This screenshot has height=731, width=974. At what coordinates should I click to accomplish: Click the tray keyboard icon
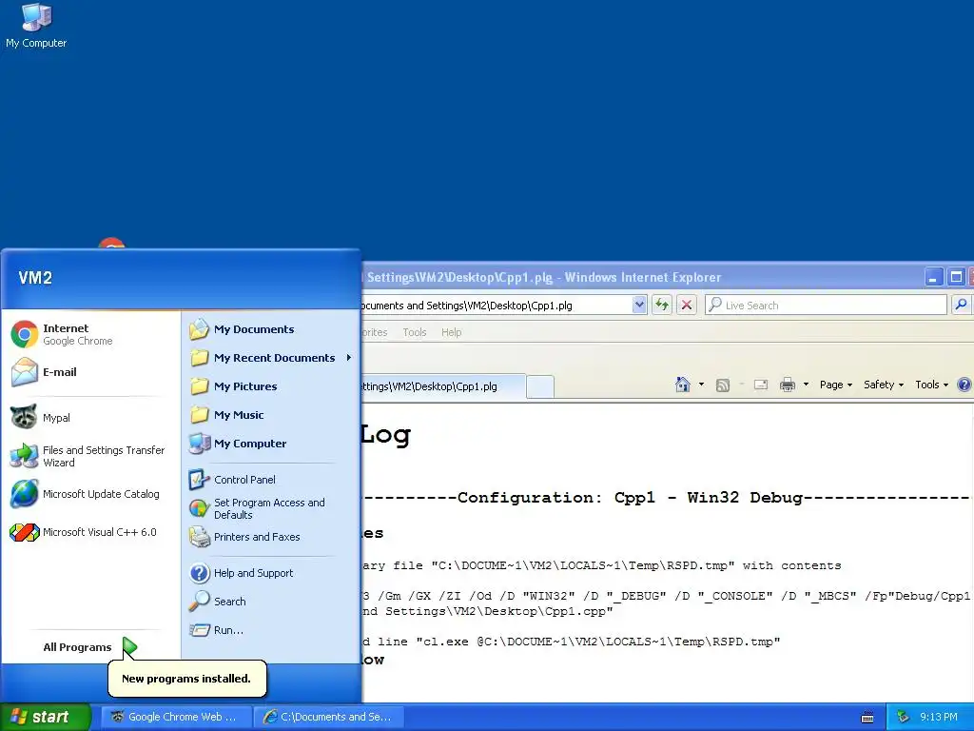[867, 718]
